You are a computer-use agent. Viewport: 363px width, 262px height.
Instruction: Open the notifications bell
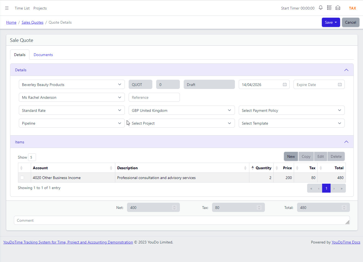coord(321,8)
